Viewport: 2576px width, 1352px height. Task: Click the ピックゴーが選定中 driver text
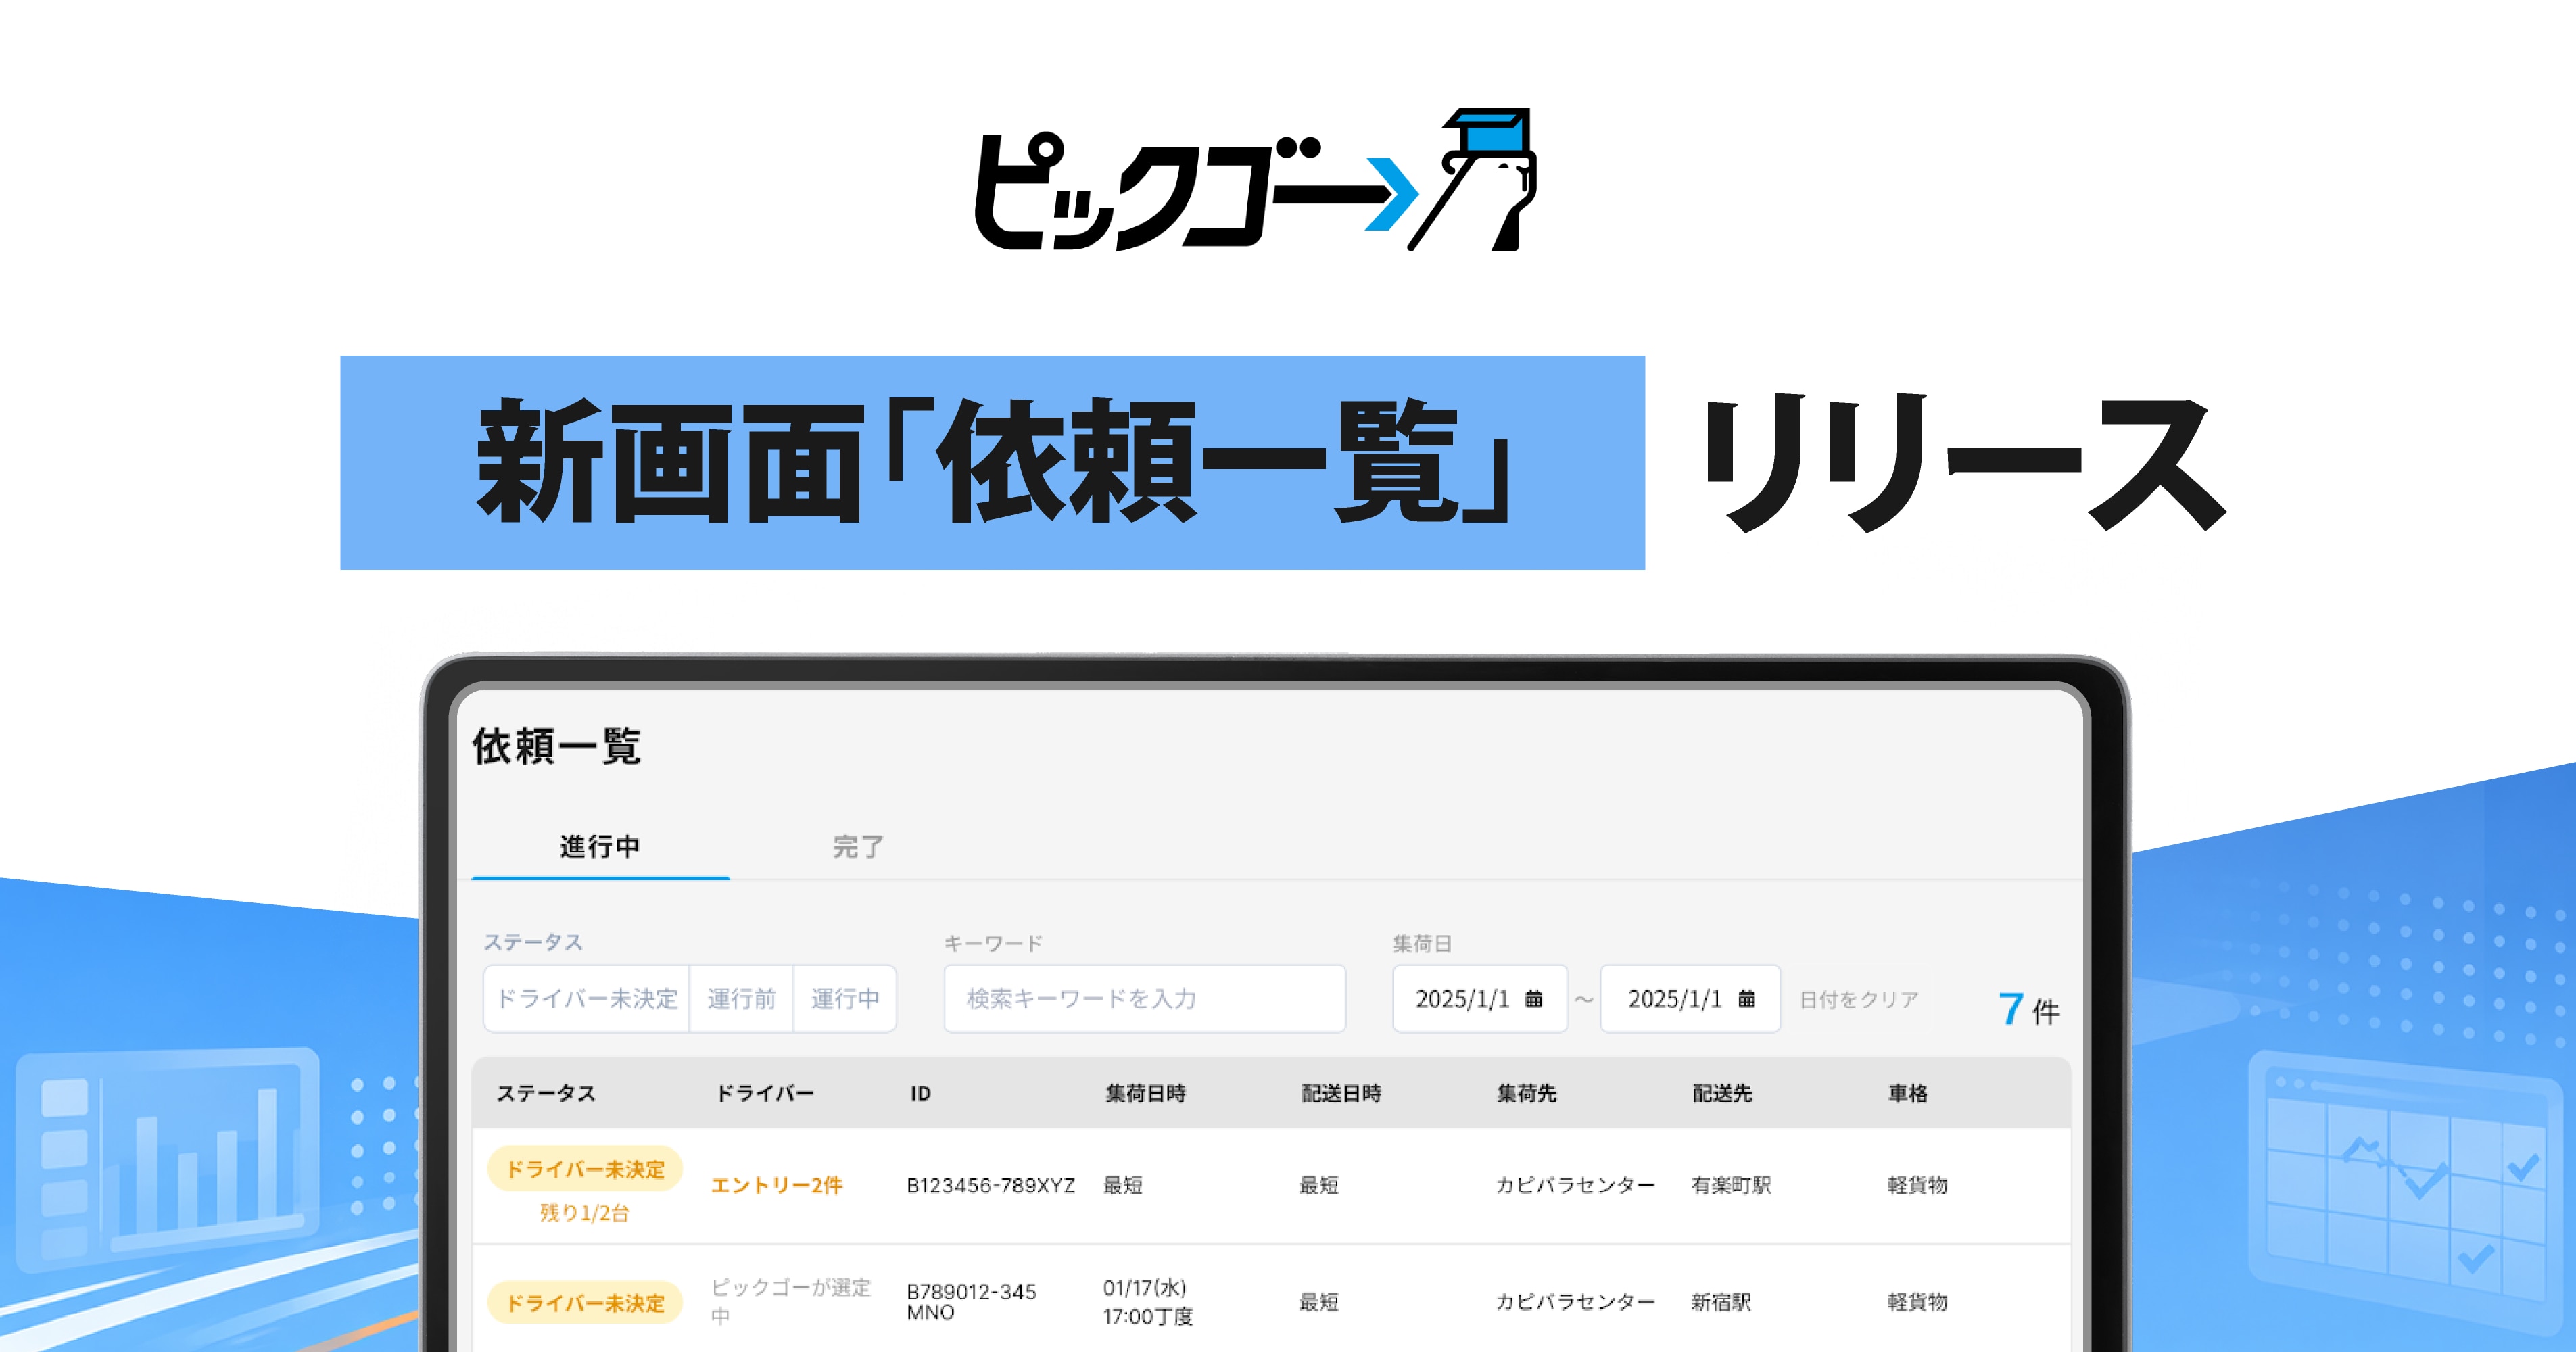click(x=791, y=1301)
